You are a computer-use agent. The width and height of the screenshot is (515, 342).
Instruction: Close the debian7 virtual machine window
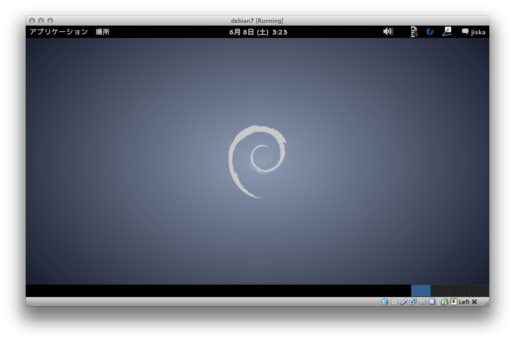pyautogui.click(x=32, y=21)
